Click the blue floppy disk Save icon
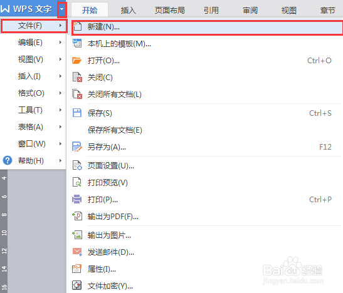The height and width of the screenshot is (293, 343). coord(77,113)
